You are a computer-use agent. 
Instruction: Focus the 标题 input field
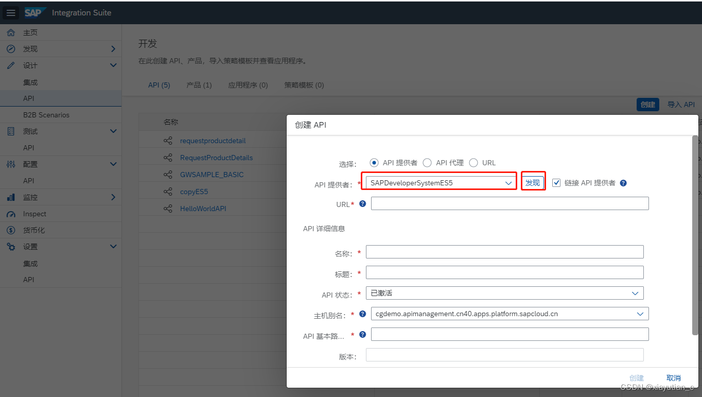[505, 272]
